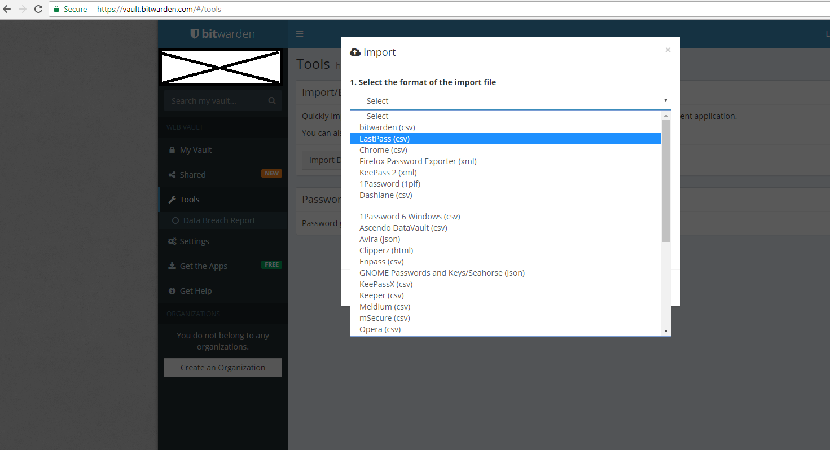Viewport: 830px width, 450px height.
Task: Reload the page with the refresh icon
Action: (x=38, y=9)
